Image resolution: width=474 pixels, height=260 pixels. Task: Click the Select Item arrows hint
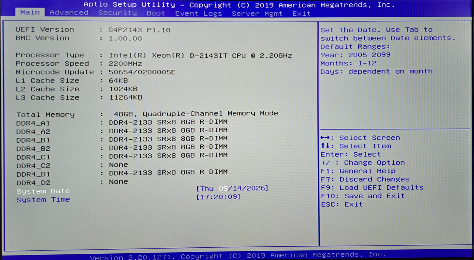pos(356,146)
